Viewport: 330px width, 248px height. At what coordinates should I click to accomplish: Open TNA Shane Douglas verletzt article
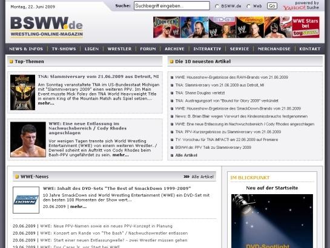tap(200, 93)
